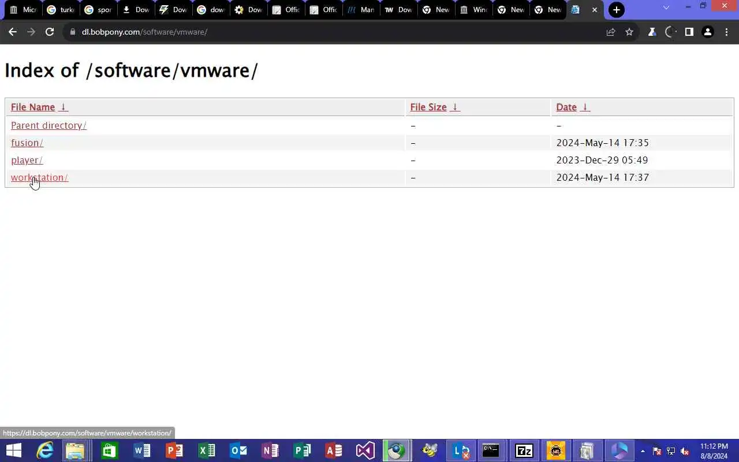This screenshot has width=739, height=462.
Task: Launch Access from taskbar
Action: [334, 450]
